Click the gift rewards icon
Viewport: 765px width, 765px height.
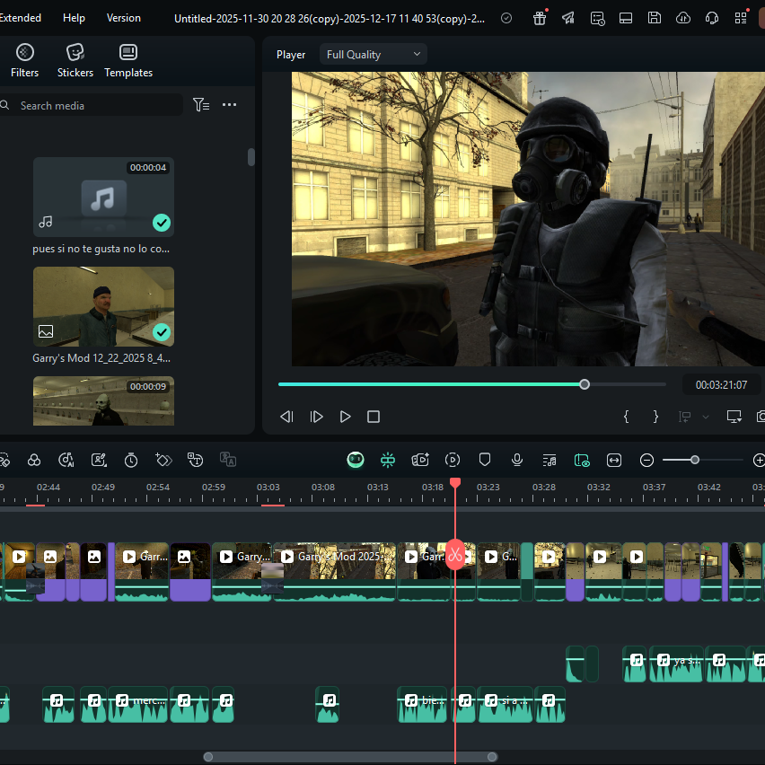coord(540,18)
